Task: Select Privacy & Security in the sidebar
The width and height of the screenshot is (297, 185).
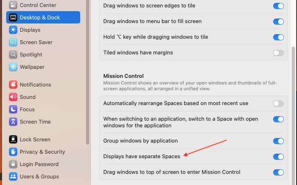Action: [x=42, y=152]
